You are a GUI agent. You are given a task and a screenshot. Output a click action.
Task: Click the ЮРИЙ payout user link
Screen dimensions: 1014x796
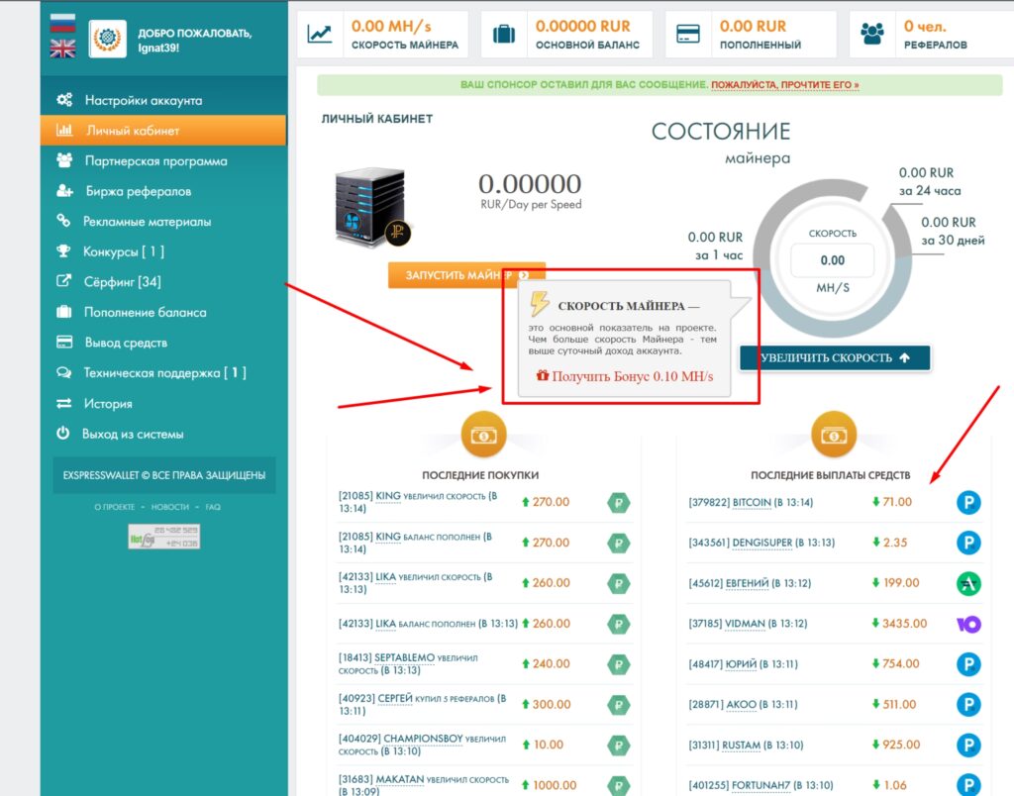741,664
